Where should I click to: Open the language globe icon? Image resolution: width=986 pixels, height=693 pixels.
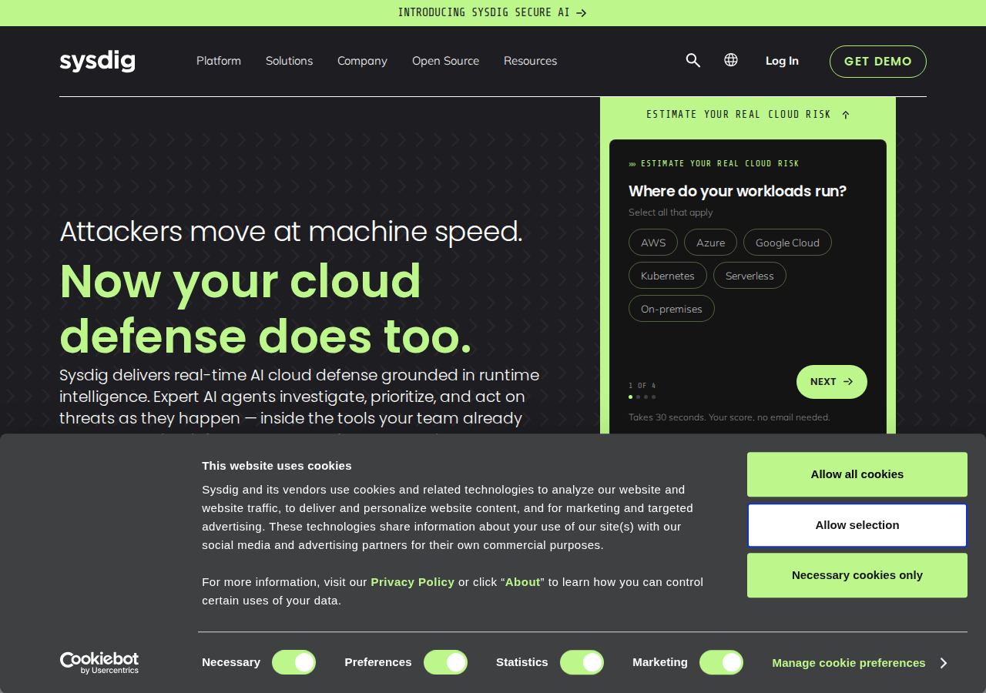pyautogui.click(x=731, y=60)
